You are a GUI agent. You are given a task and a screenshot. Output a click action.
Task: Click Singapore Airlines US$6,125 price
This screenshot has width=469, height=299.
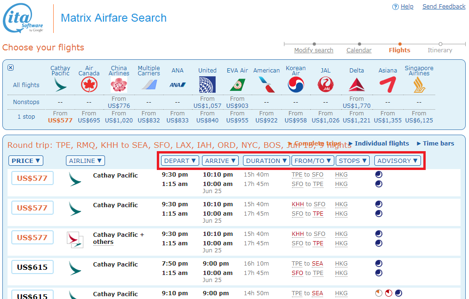pos(419,120)
